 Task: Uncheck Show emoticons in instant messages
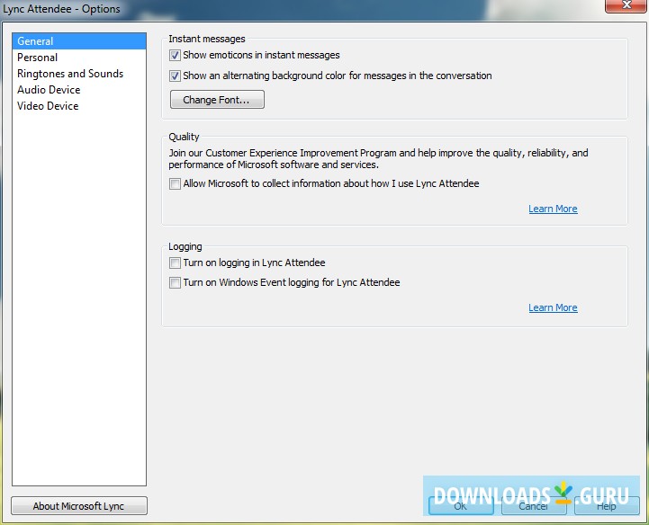tap(176, 56)
